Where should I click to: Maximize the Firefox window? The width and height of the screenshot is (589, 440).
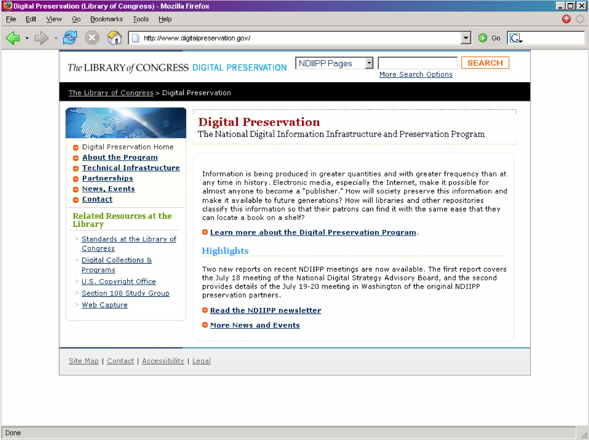tap(571, 6)
